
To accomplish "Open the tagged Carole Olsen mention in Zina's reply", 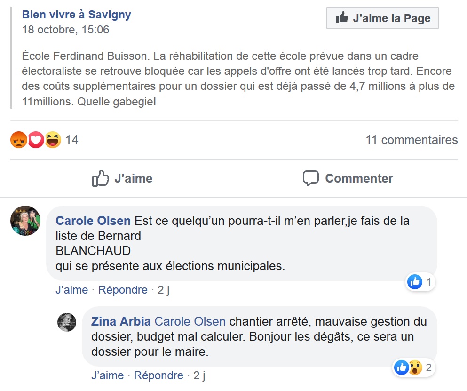I will pyautogui.click(x=190, y=322).
